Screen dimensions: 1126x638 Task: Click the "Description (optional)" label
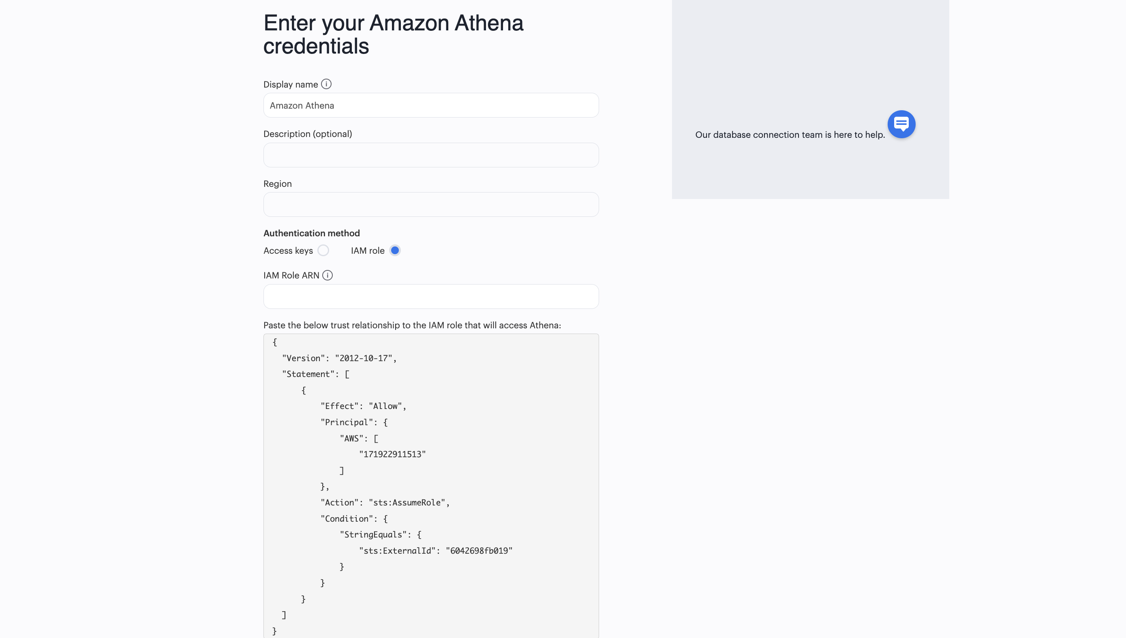point(308,134)
